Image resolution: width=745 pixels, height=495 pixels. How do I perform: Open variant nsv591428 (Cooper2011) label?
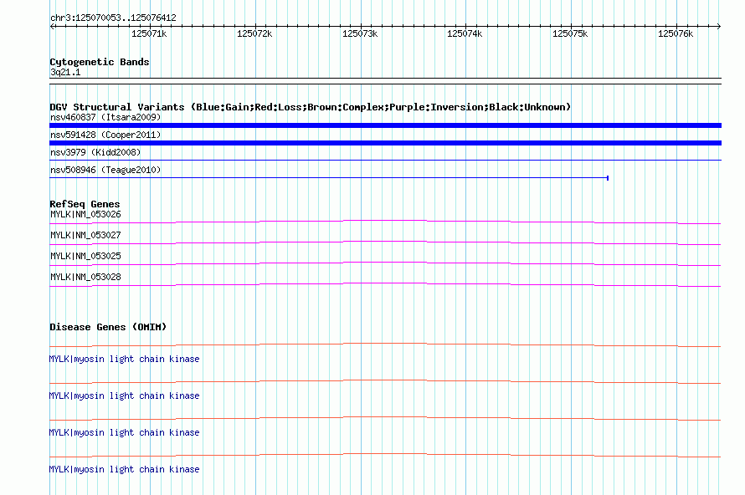[105, 135]
